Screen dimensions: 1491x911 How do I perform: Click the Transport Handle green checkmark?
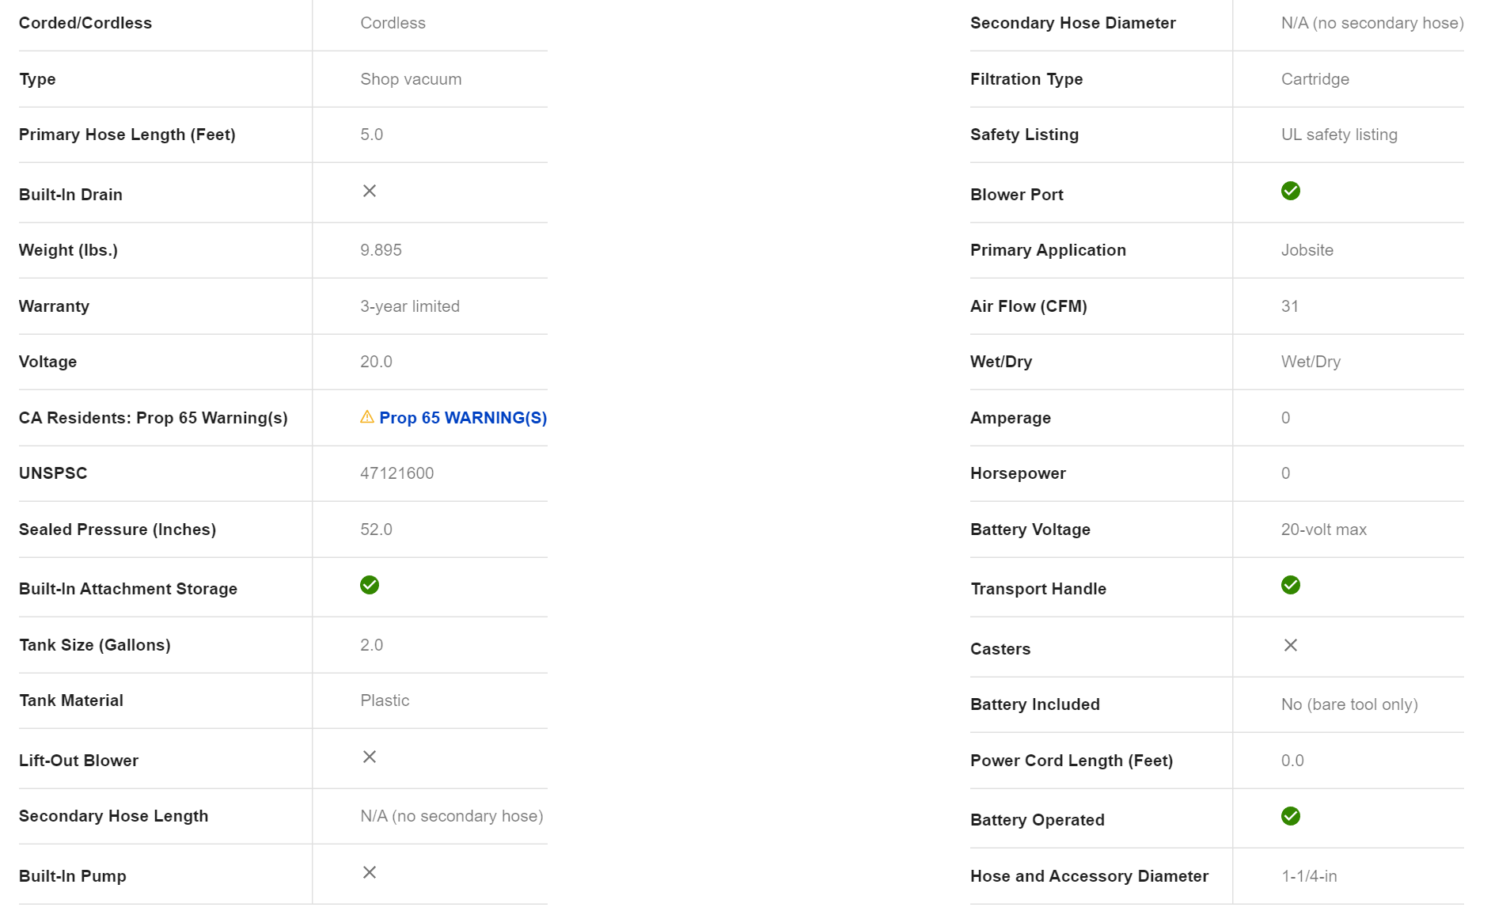point(1290,585)
